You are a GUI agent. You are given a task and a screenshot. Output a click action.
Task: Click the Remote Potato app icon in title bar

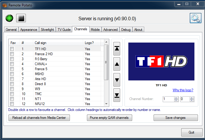(x=5, y=5)
